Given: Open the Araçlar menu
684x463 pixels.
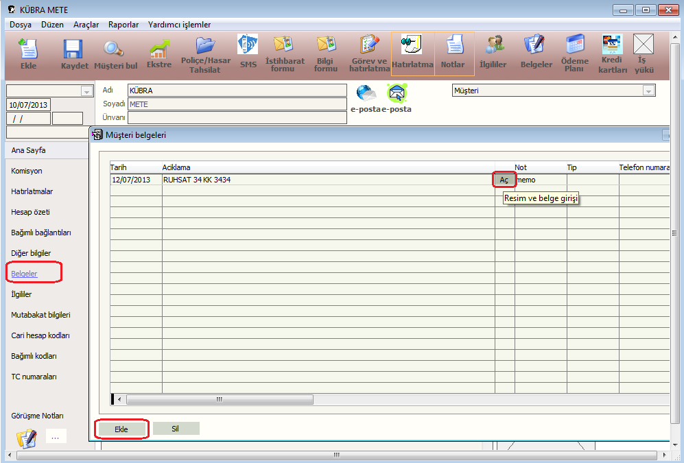Looking at the screenshot, I should click(x=86, y=25).
